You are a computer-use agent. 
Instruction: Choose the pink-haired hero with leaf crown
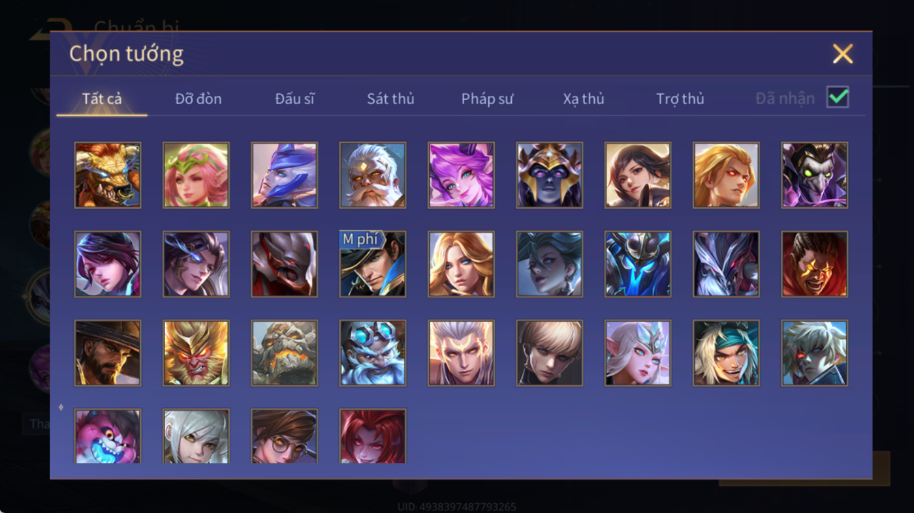tap(196, 175)
